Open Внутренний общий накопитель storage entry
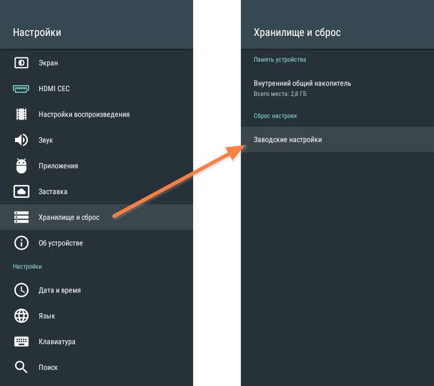Viewport: 434px width, 386px height. pyautogui.click(x=337, y=88)
